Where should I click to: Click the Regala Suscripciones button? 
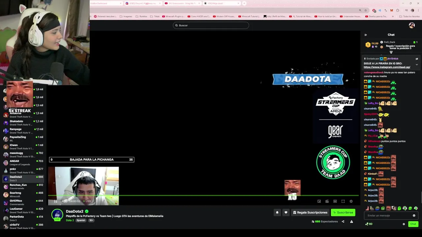tap(310, 213)
